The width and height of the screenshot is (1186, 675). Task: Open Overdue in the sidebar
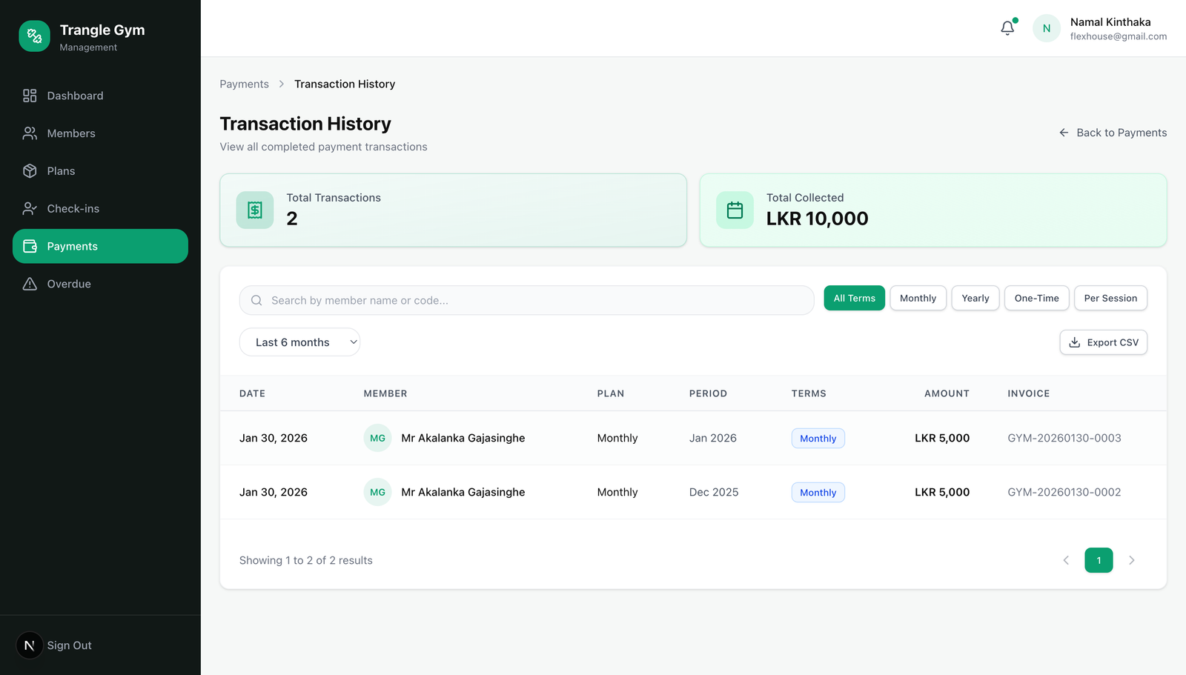point(100,284)
